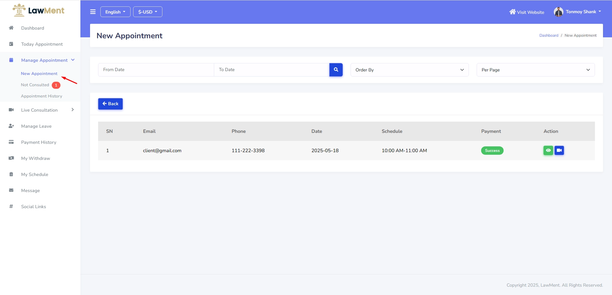Viewport: 612px width, 295px height.
Task: Open Dashboard in the sidebar
Action: tap(32, 28)
